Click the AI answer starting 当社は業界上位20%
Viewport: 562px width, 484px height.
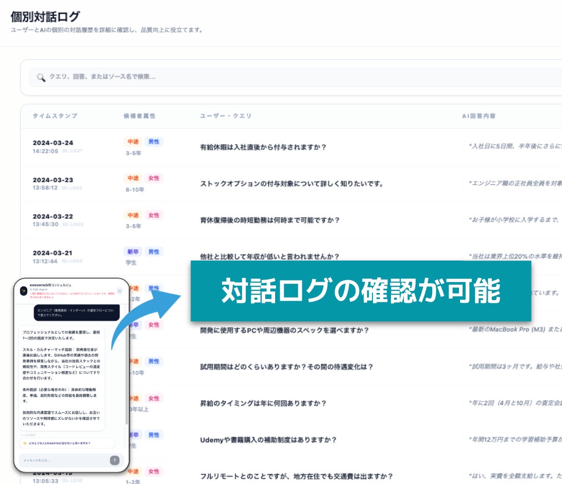tap(516, 256)
